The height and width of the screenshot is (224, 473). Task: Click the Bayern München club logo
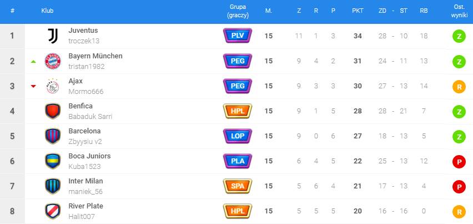coord(52,61)
